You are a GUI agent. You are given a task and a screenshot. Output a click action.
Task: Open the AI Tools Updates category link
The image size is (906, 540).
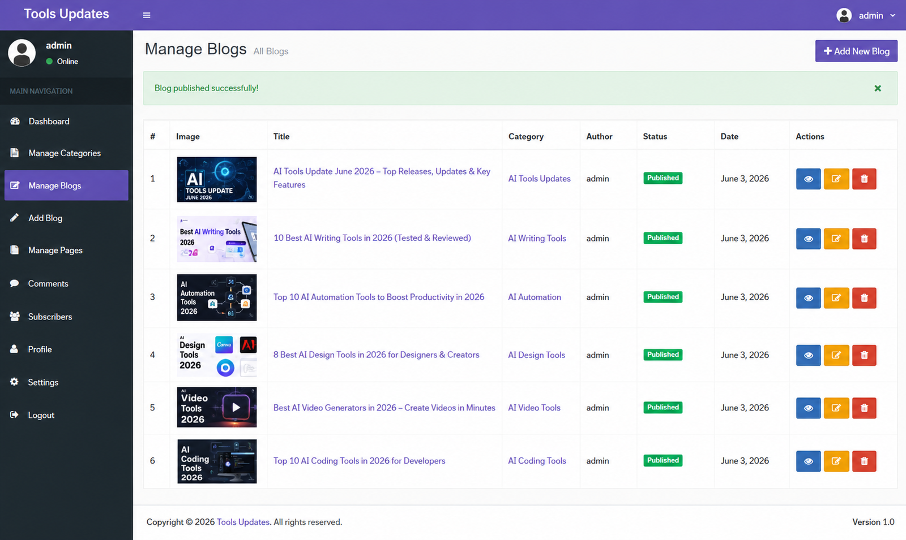pos(539,179)
